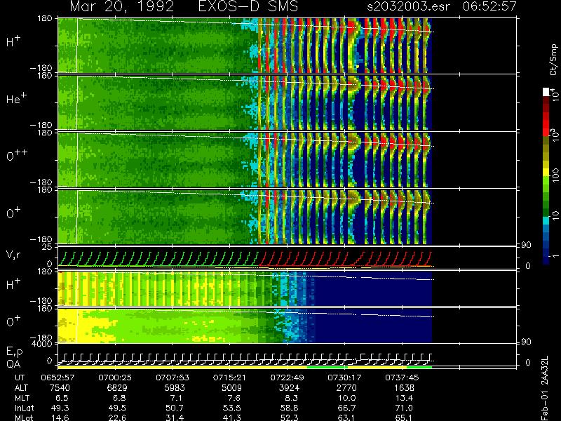Click the MLT value "8.3"

pos(292,398)
